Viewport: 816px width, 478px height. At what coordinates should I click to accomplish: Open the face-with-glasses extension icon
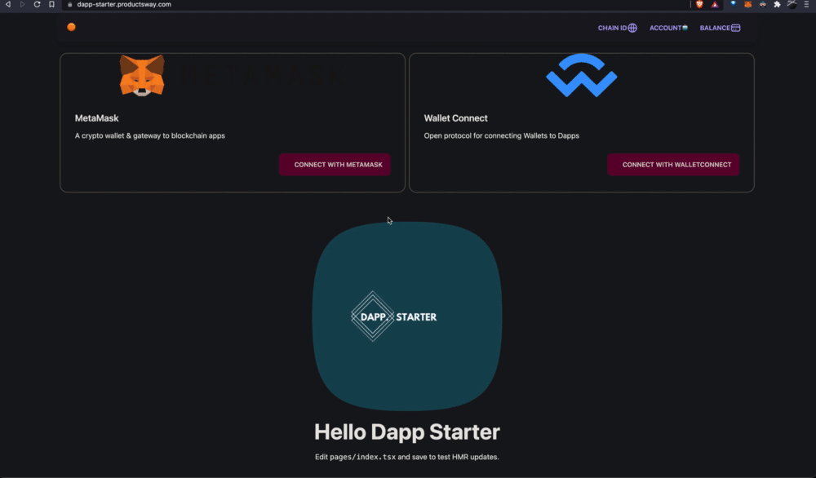pos(762,4)
